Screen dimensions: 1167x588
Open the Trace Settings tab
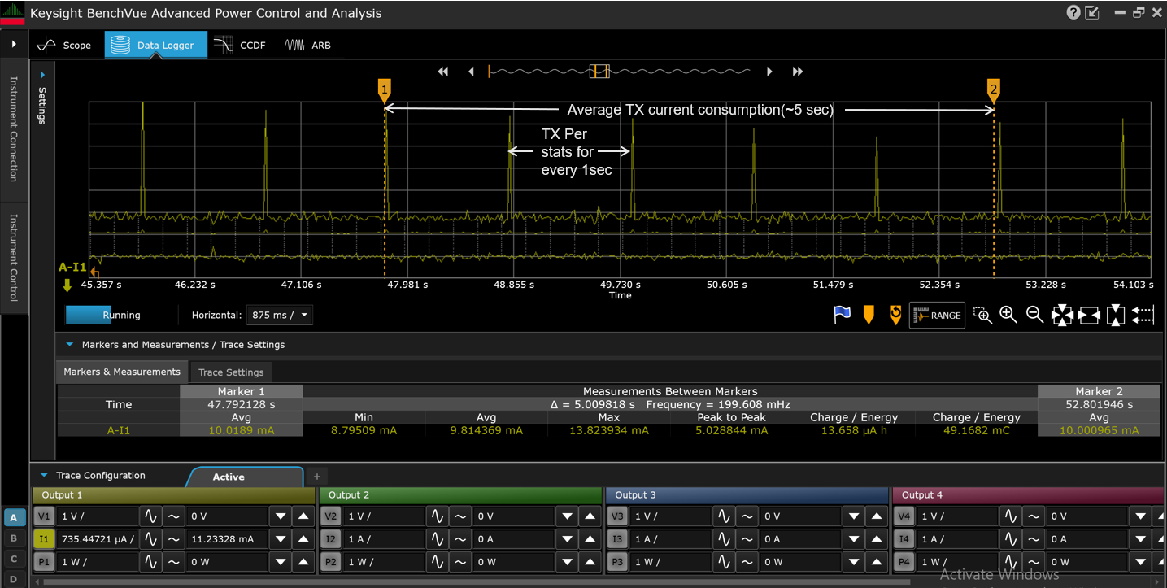230,372
